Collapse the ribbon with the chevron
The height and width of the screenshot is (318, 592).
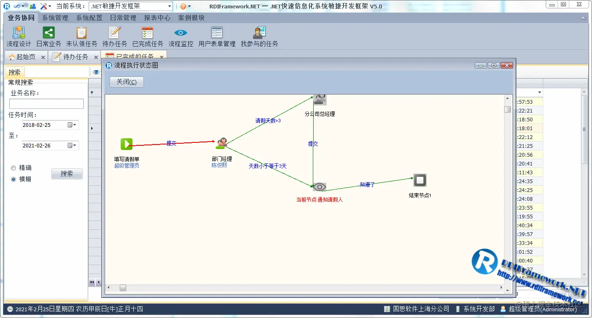tap(583, 18)
